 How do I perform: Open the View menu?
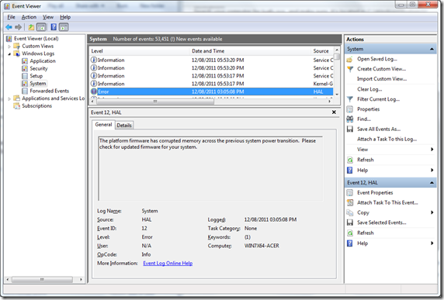click(x=48, y=17)
